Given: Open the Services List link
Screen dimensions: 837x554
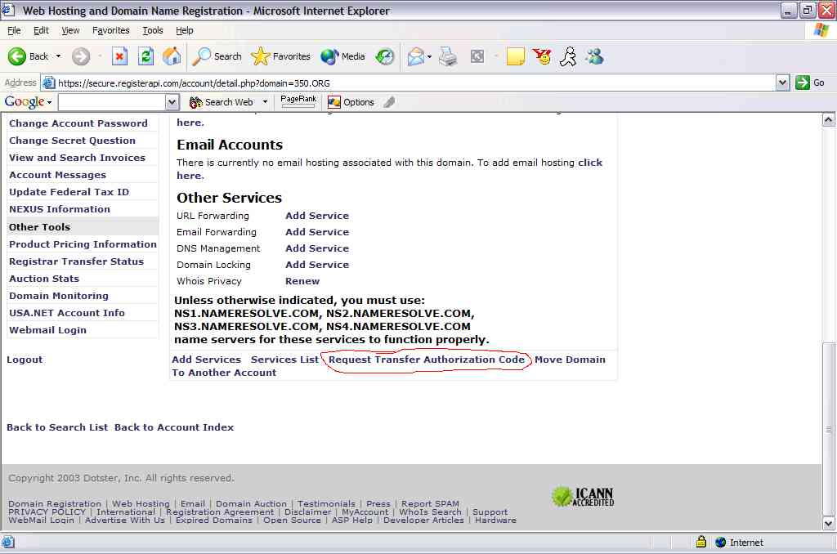Looking at the screenshot, I should (x=284, y=360).
